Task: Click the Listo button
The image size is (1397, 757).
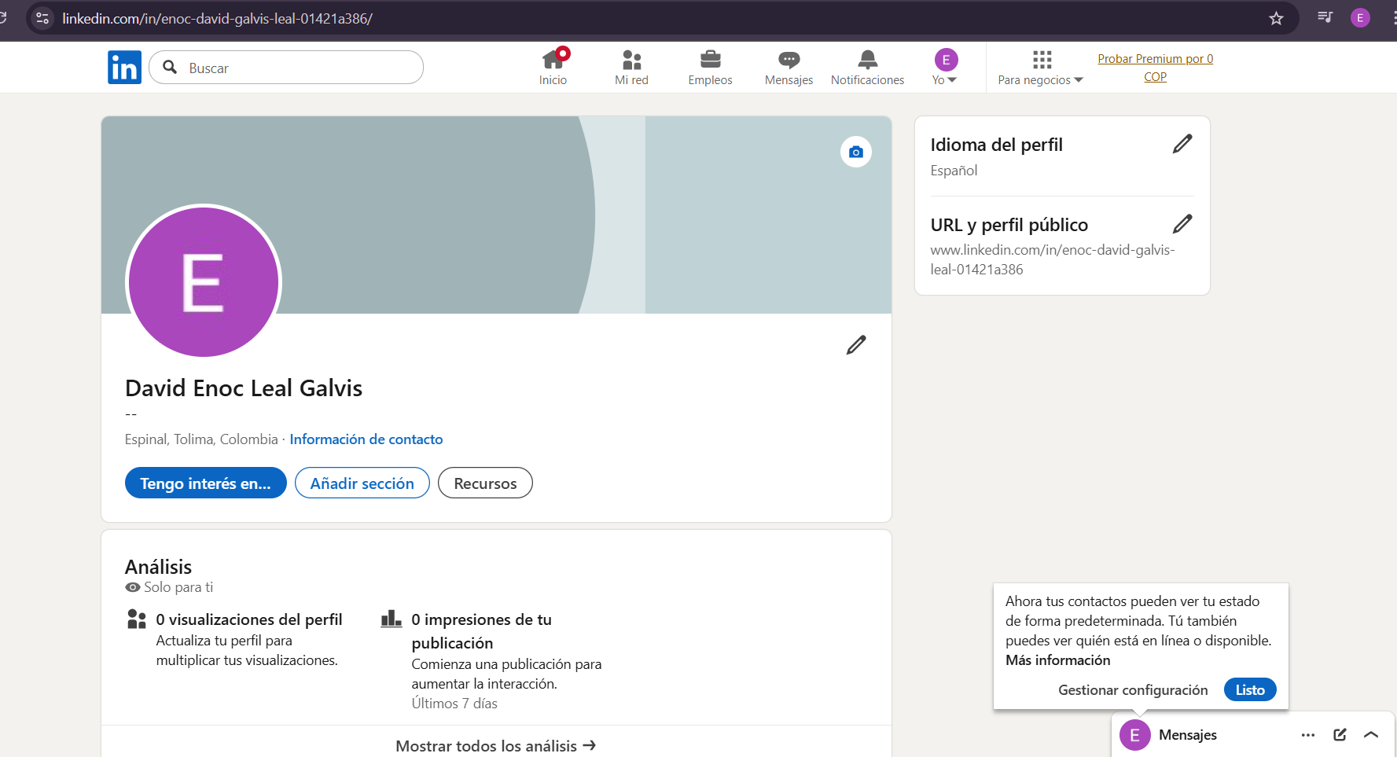Action: point(1250,689)
